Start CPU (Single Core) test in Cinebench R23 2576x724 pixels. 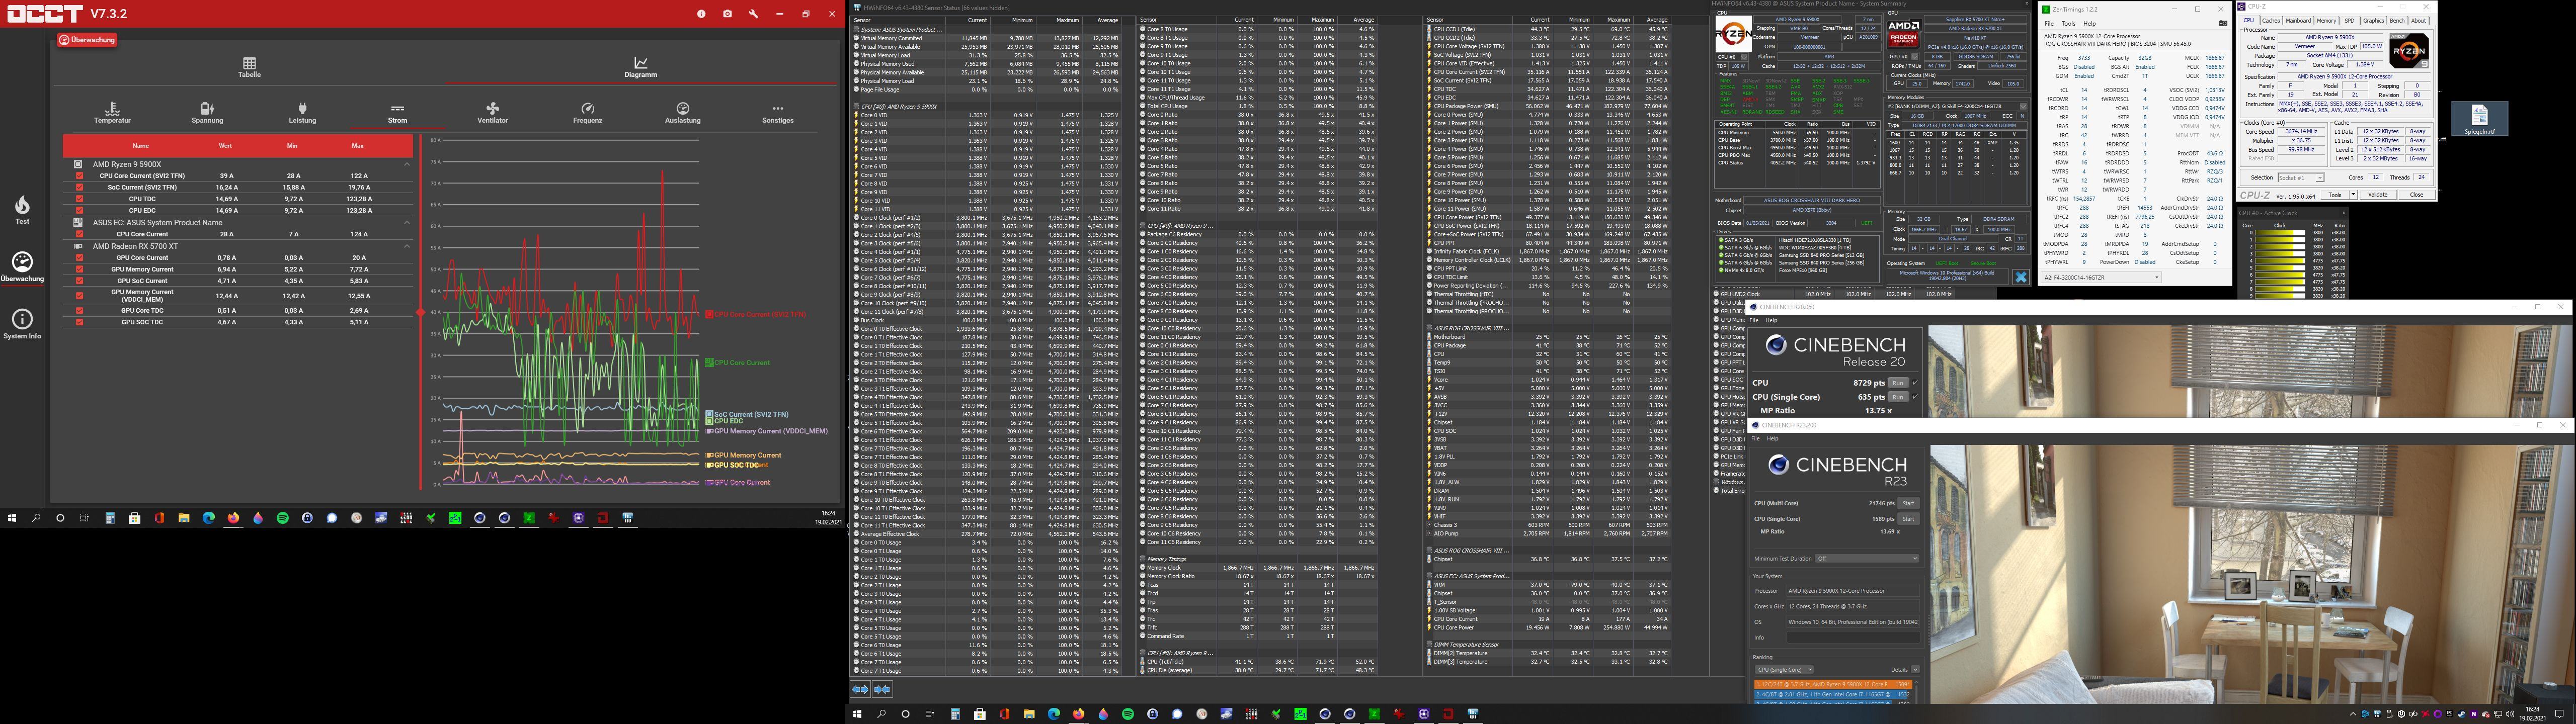click(1908, 519)
